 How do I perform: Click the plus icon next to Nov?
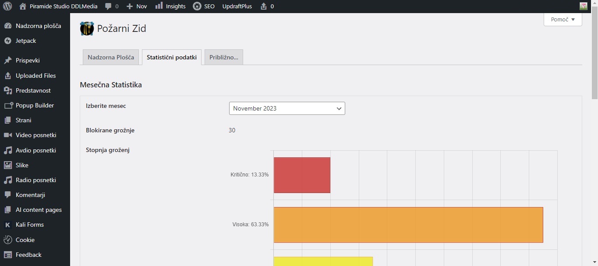tap(130, 7)
